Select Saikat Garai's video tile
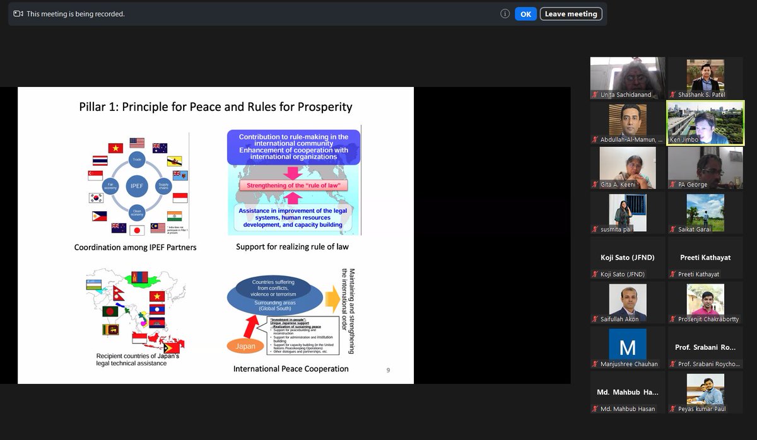 (705, 212)
